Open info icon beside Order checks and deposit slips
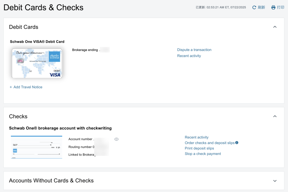288x192 pixels. click(237, 143)
